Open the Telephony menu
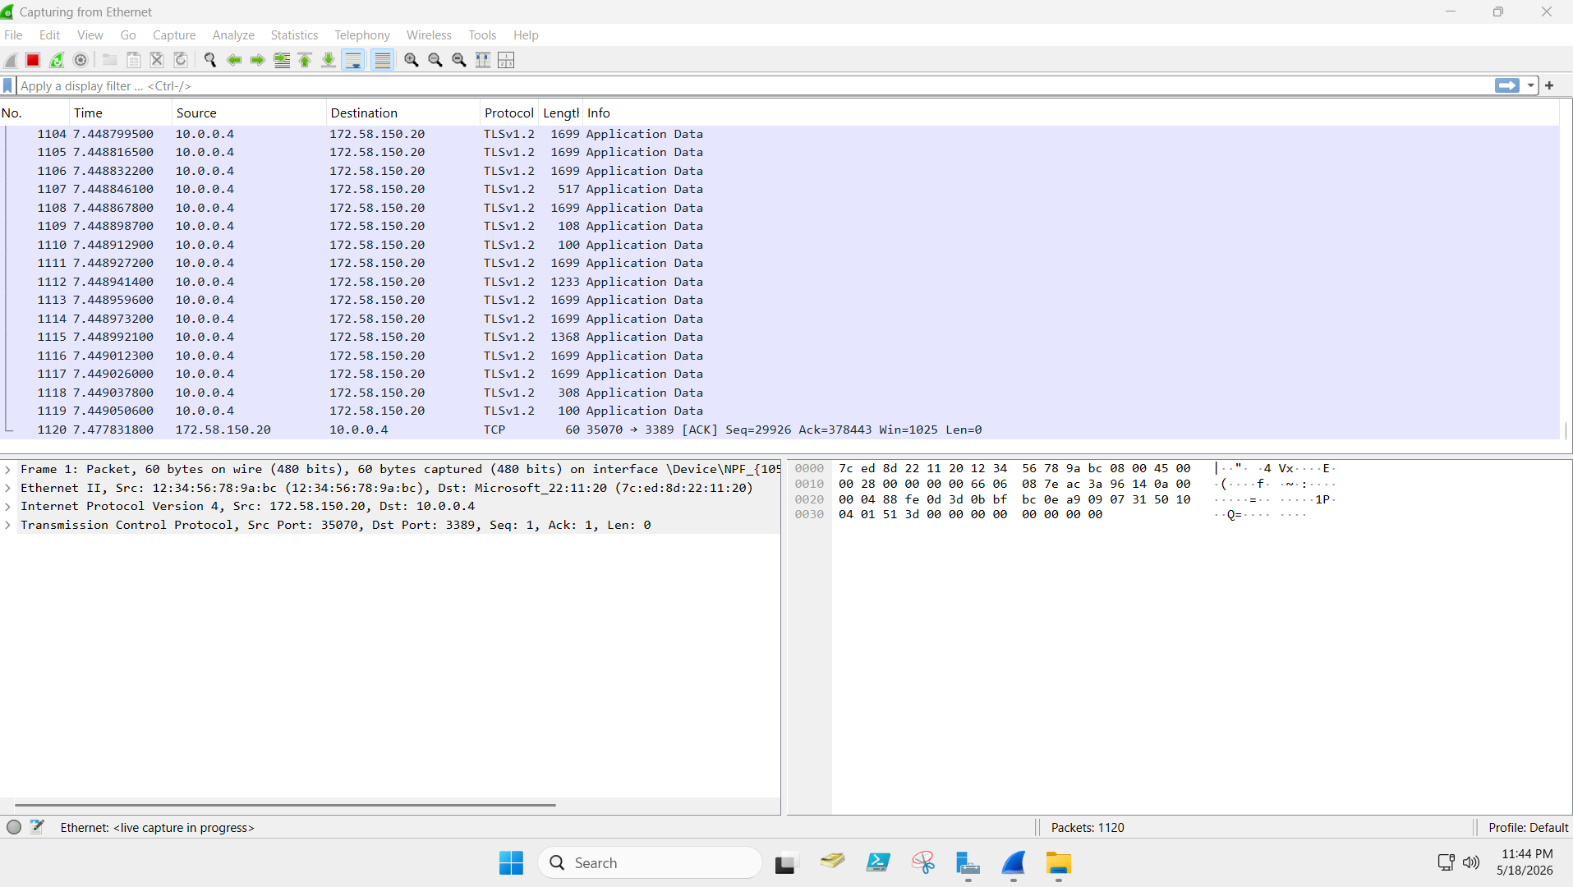Viewport: 1573px width, 887px height. [x=362, y=35]
